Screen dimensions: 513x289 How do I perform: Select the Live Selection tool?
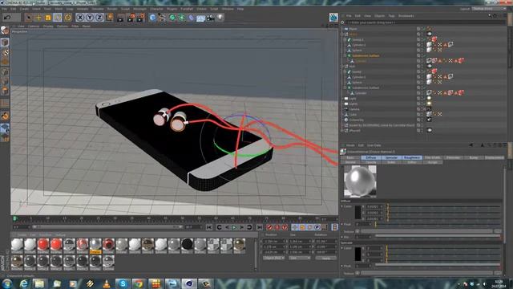(29, 18)
